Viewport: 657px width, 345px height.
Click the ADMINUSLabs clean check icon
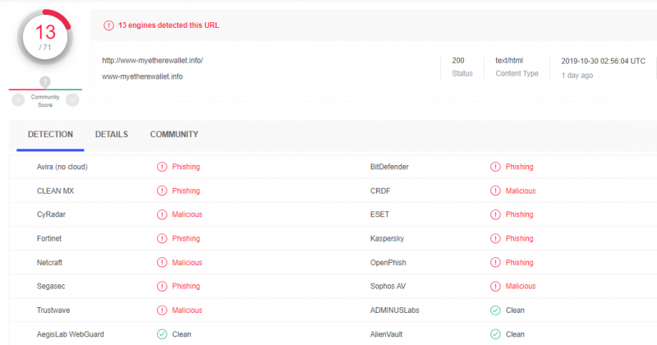click(495, 310)
